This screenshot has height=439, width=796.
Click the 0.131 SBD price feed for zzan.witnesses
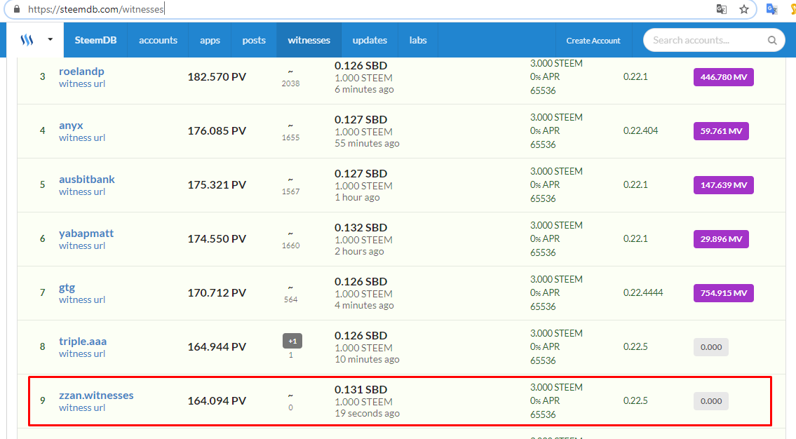(x=360, y=389)
